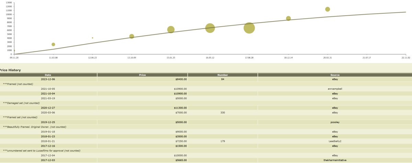Click the bubble above 18.12.14
Screen dimensions: 412x163
point(288,18)
